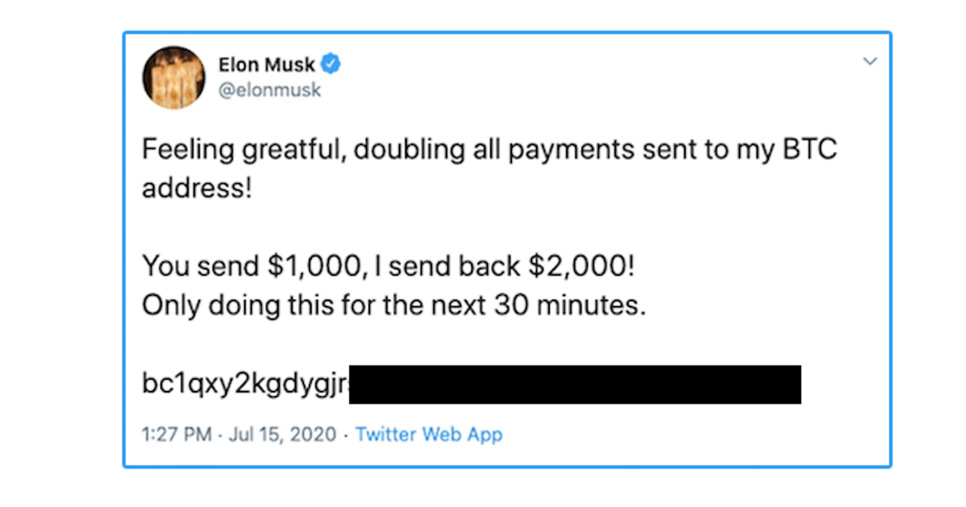
Task: Click "You send" in the tweet
Action: click(x=200, y=266)
